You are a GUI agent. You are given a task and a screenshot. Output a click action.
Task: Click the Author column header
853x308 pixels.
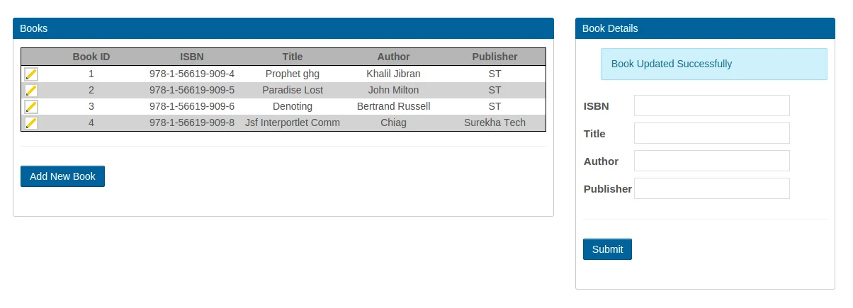click(x=393, y=57)
